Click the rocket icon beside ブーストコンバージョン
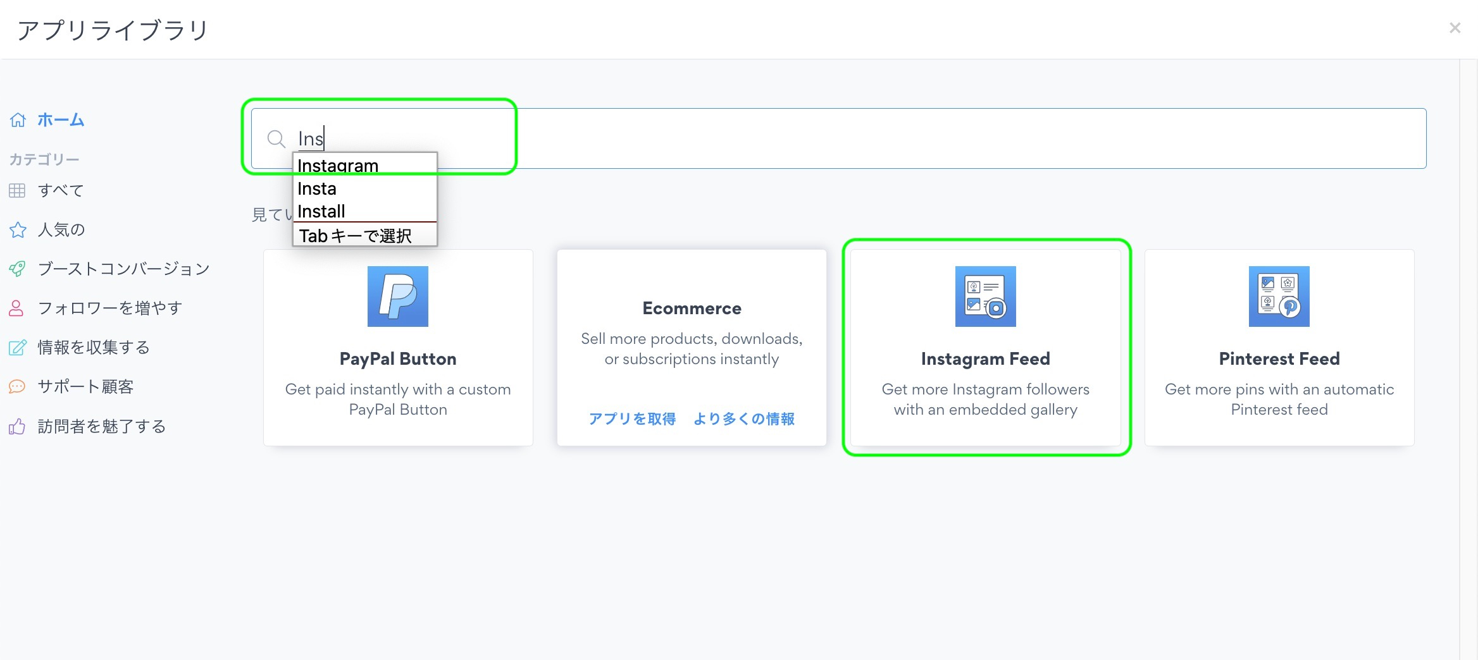Screen dimensions: 1478x660 pyautogui.click(x=17, y=269)
